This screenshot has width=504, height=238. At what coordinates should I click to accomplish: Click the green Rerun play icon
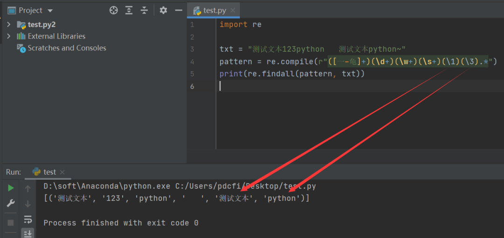pyautogui.click(x=11, y=188)
